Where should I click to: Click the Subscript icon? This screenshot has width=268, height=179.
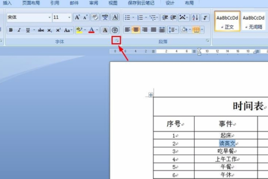[50, 30]
